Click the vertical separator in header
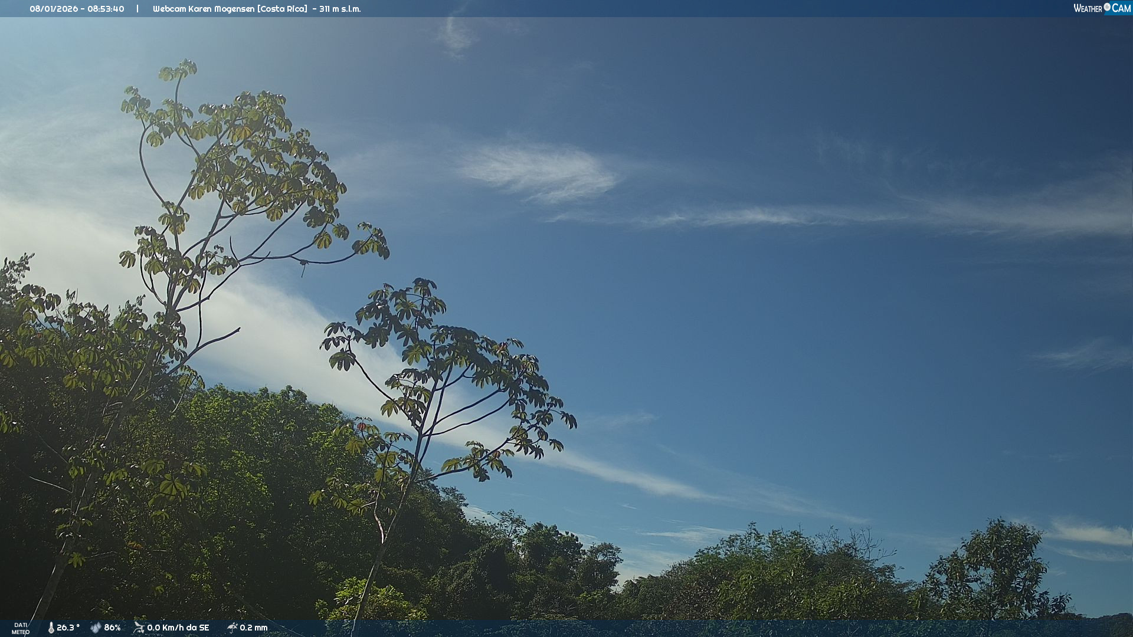 tap(137, 9)
